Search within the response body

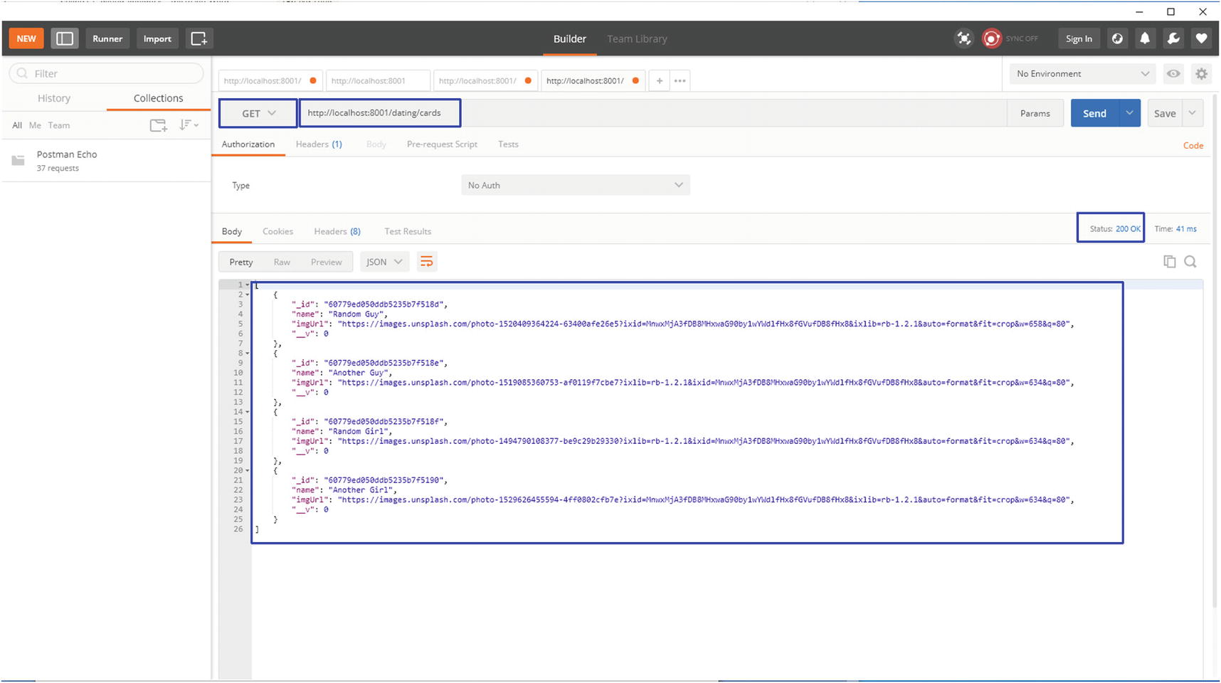point(1190,262)
